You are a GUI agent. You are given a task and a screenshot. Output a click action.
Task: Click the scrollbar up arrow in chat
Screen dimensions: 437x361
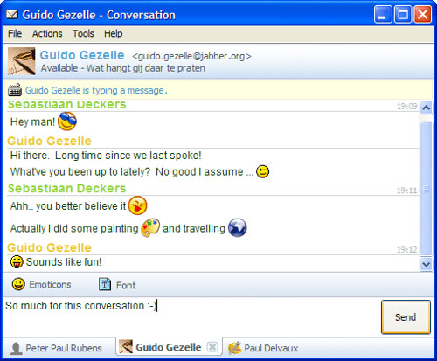pyautogui.click(x=427, y=108)
